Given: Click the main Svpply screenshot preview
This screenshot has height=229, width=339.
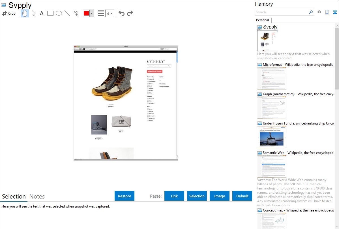Looking at the screenshot, I should [126, 103].
